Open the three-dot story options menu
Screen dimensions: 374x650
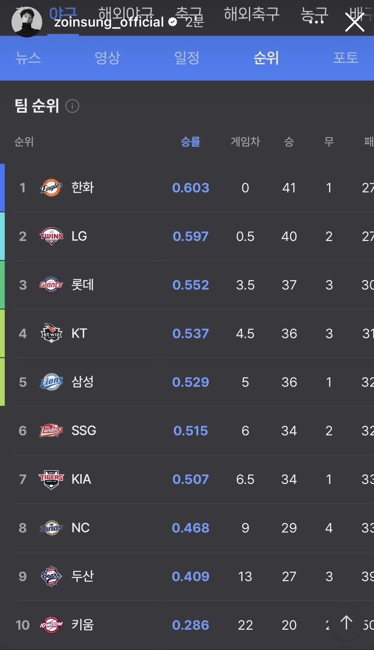(316, 22)
